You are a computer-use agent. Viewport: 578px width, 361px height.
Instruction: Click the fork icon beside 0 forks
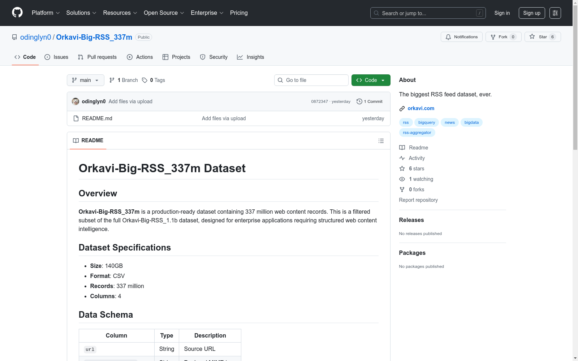pyautogui.click(x=402, y=190)
